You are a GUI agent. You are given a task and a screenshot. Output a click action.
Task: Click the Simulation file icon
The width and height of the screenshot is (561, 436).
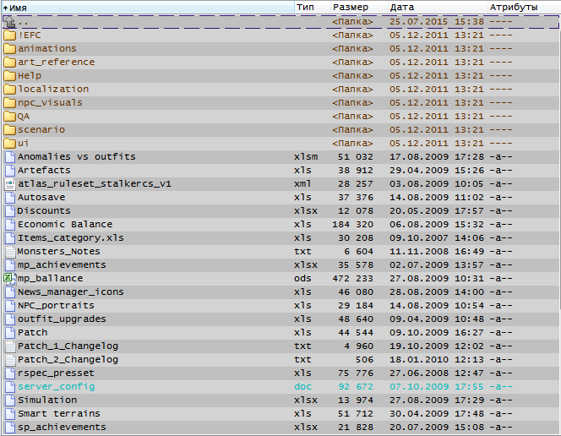click(10, 401)
